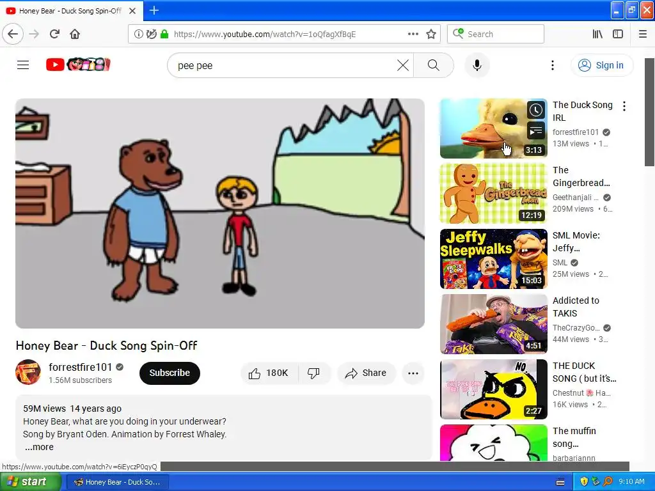Click the security shield tray icon
Viewport: 655px width, 491px height.
click(x=584, y=482)
